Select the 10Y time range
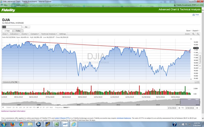Image resolution: width=204 pixels, height=127 pixels. [47, 107]
